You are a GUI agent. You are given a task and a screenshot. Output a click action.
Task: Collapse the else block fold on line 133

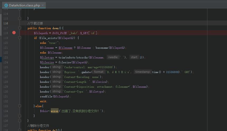(x=20, y=106)
